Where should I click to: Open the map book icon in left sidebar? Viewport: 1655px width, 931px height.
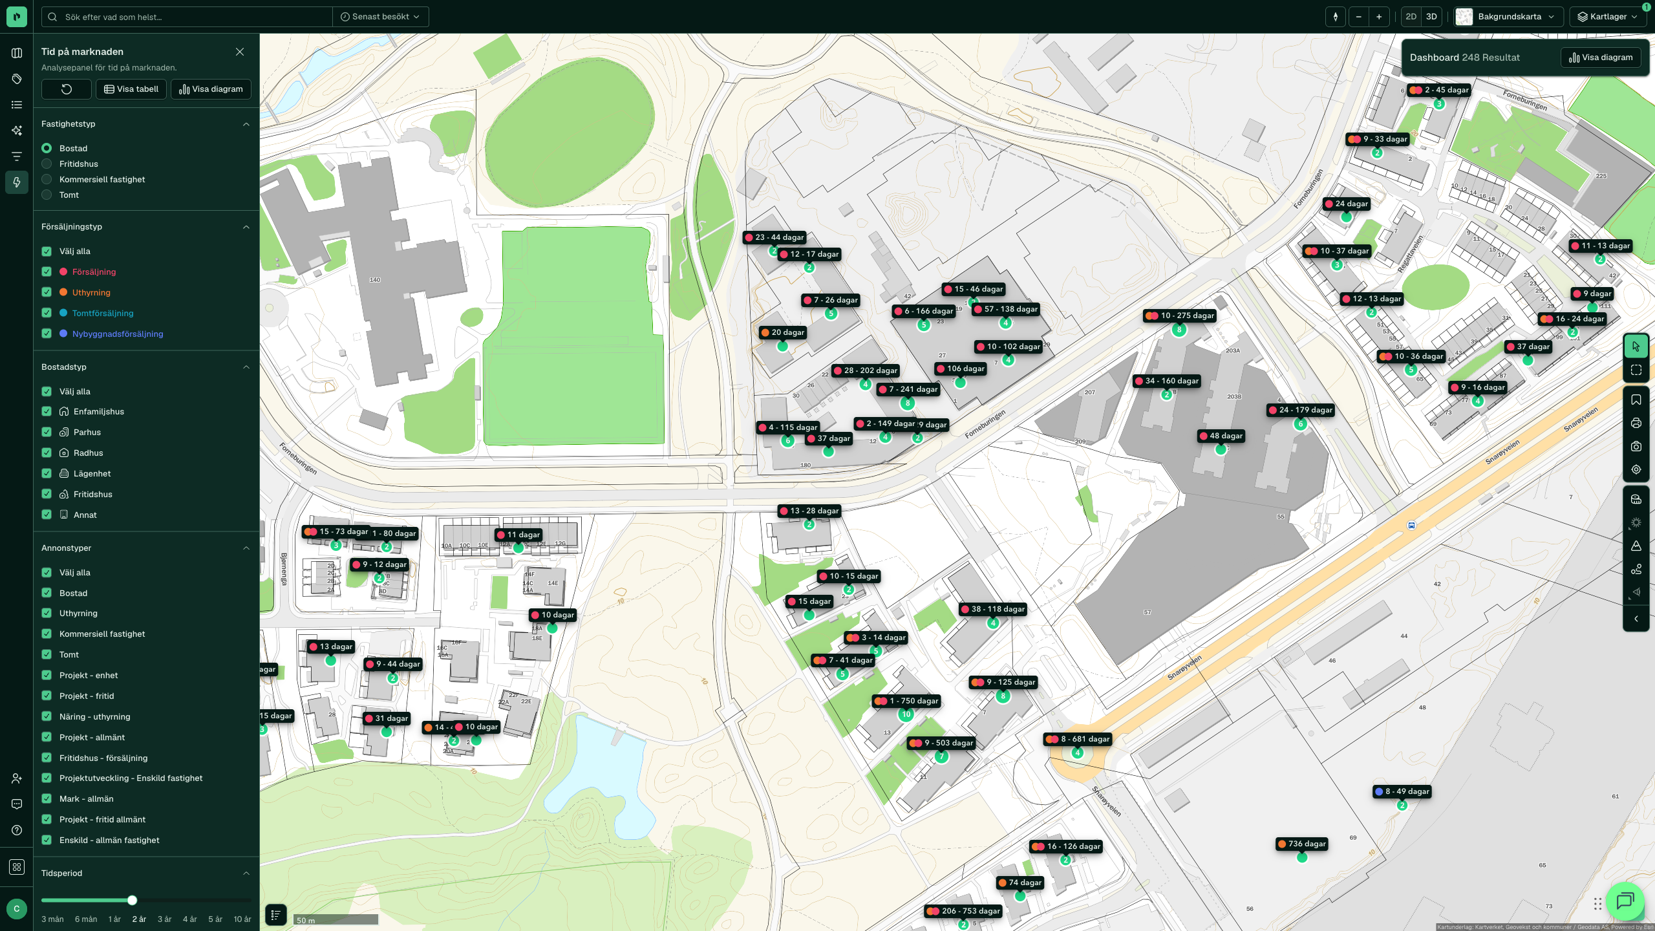[17, 53]
